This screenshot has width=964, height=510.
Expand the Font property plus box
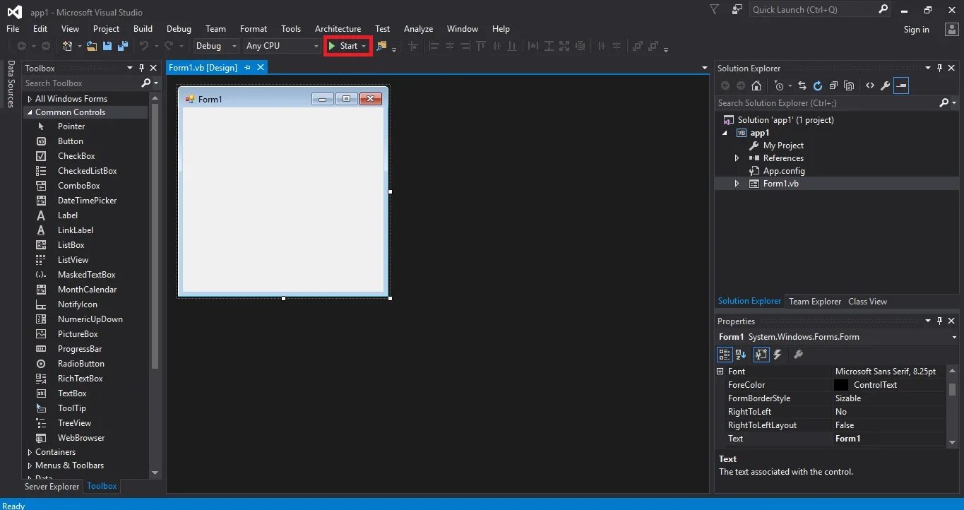coord(720,372)
